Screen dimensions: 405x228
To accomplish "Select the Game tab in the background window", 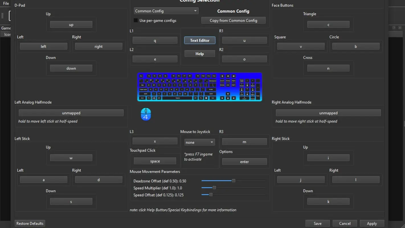I will 6,28.
